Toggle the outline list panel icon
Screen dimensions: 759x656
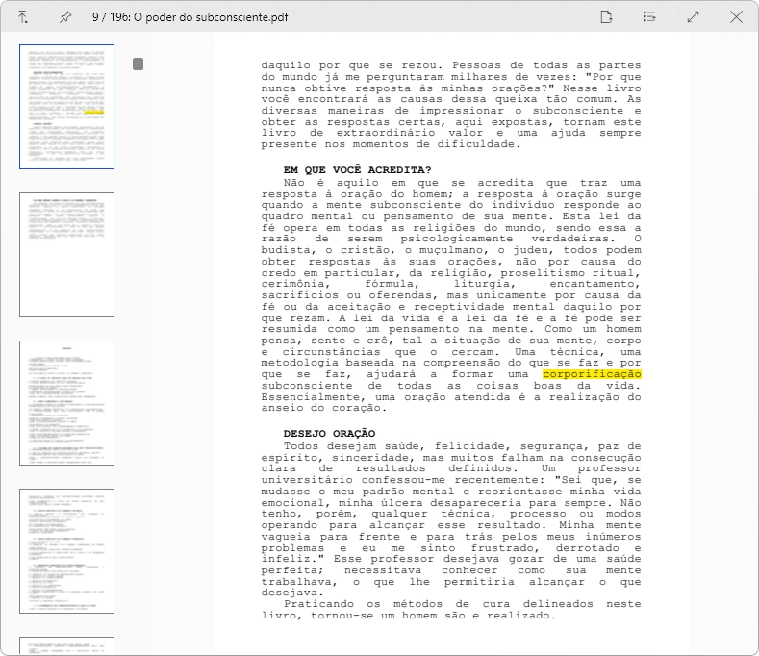click(649, 17)
